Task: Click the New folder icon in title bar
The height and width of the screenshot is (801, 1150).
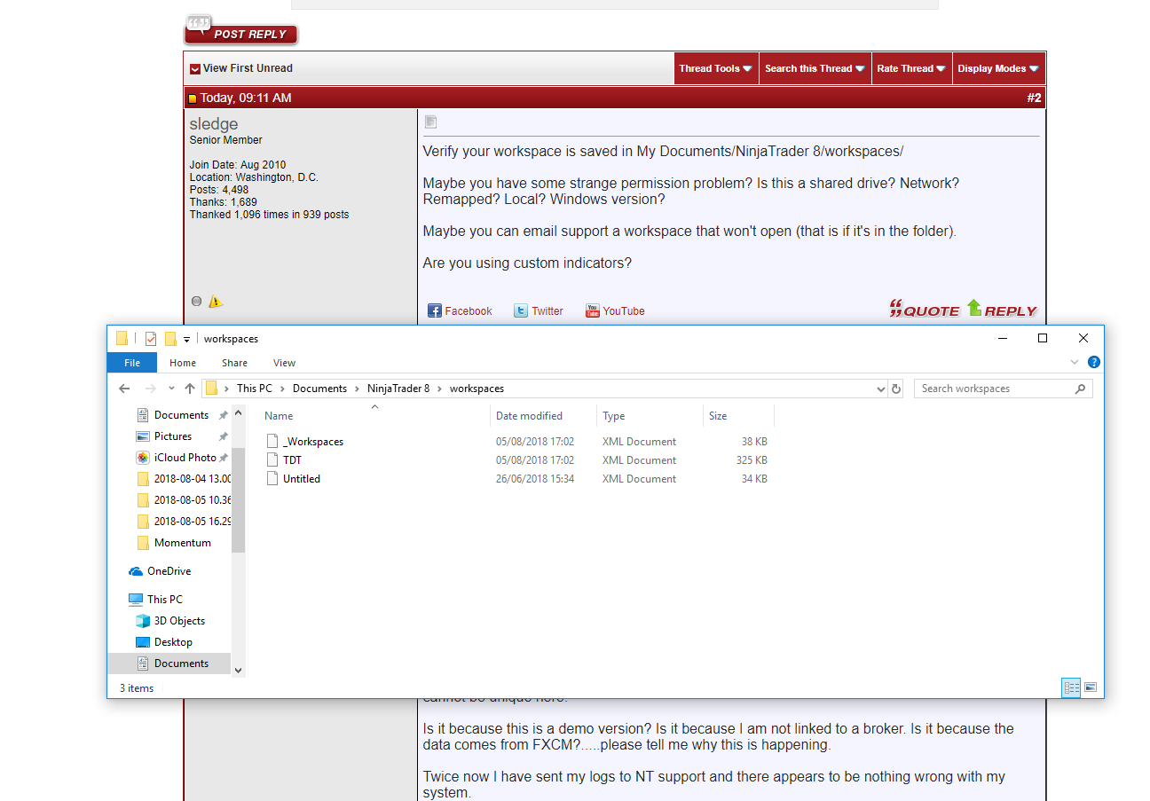Action: coord(170,339)
